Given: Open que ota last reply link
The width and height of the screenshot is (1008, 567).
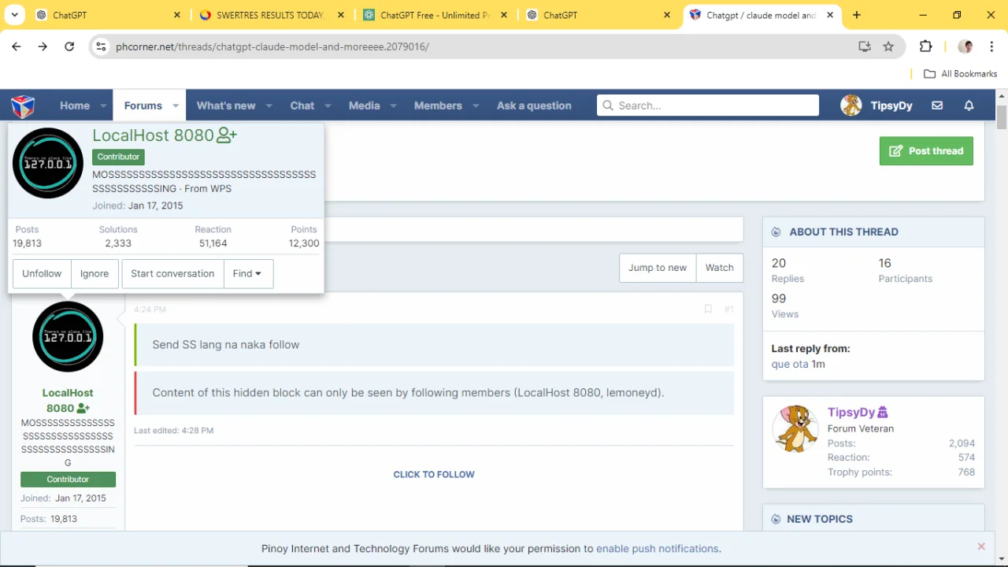Looking at the screenshot, I should click(790, 364).
